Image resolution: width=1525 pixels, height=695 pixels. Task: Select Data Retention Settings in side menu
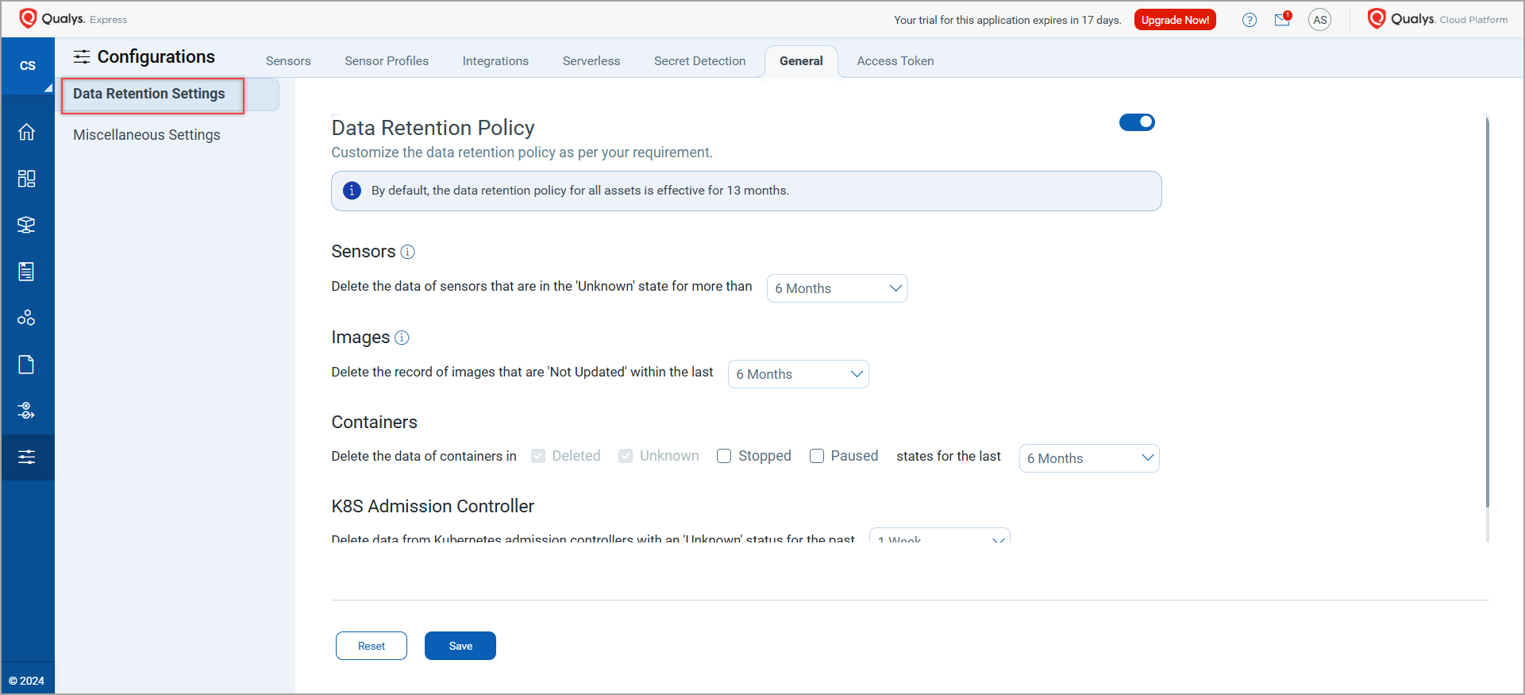click(x=149, y=94)
